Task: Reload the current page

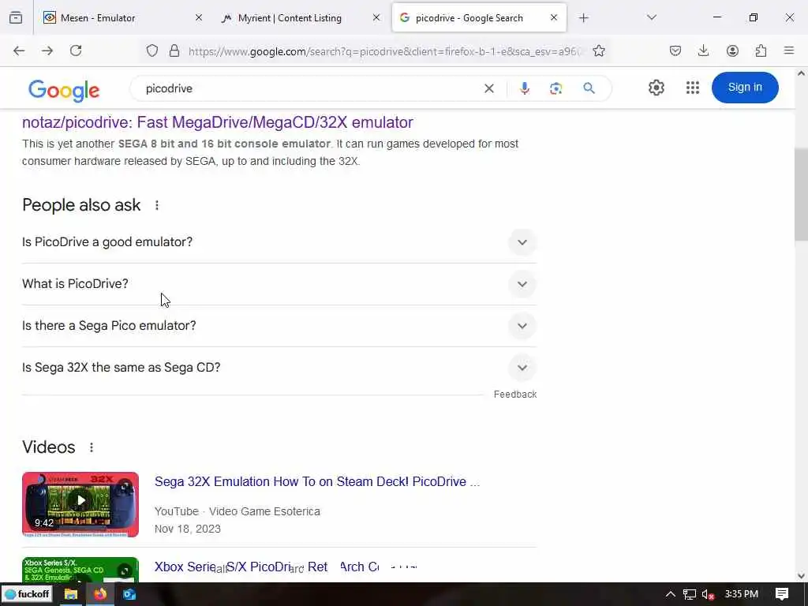Action: (x=76, y=50)
